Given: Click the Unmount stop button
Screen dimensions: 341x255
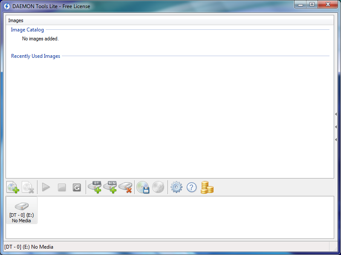Looking at the screenshot, I should 62,187.
